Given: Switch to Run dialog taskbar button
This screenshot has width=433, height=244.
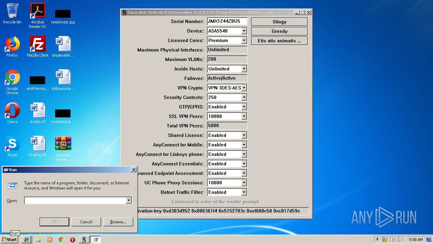Looking at the screenshot, I should [x=95, y=240].
